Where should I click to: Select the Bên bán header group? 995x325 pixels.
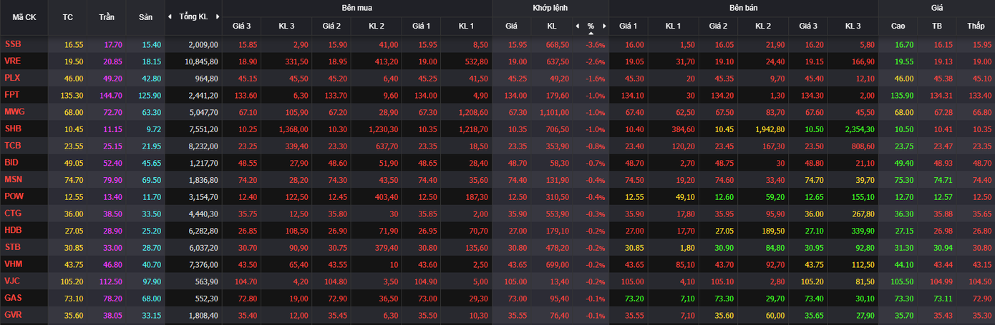pos(743,8)
